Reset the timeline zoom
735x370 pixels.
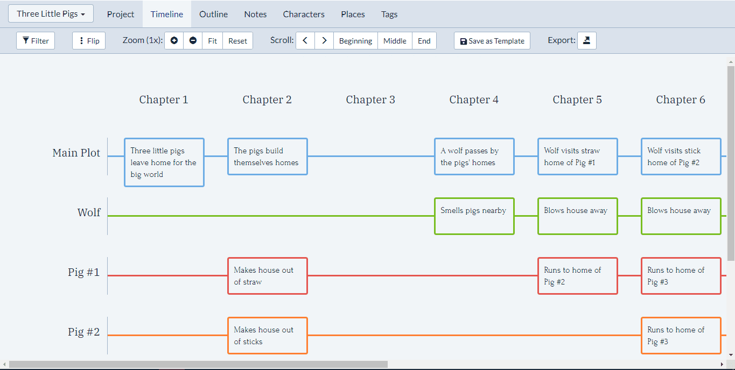(x=237, y=40)
